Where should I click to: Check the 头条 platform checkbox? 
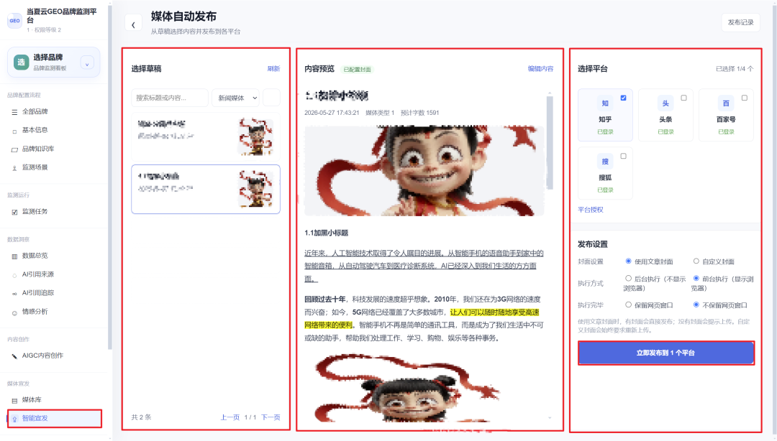pyautogui.click(x=684, y=98)
